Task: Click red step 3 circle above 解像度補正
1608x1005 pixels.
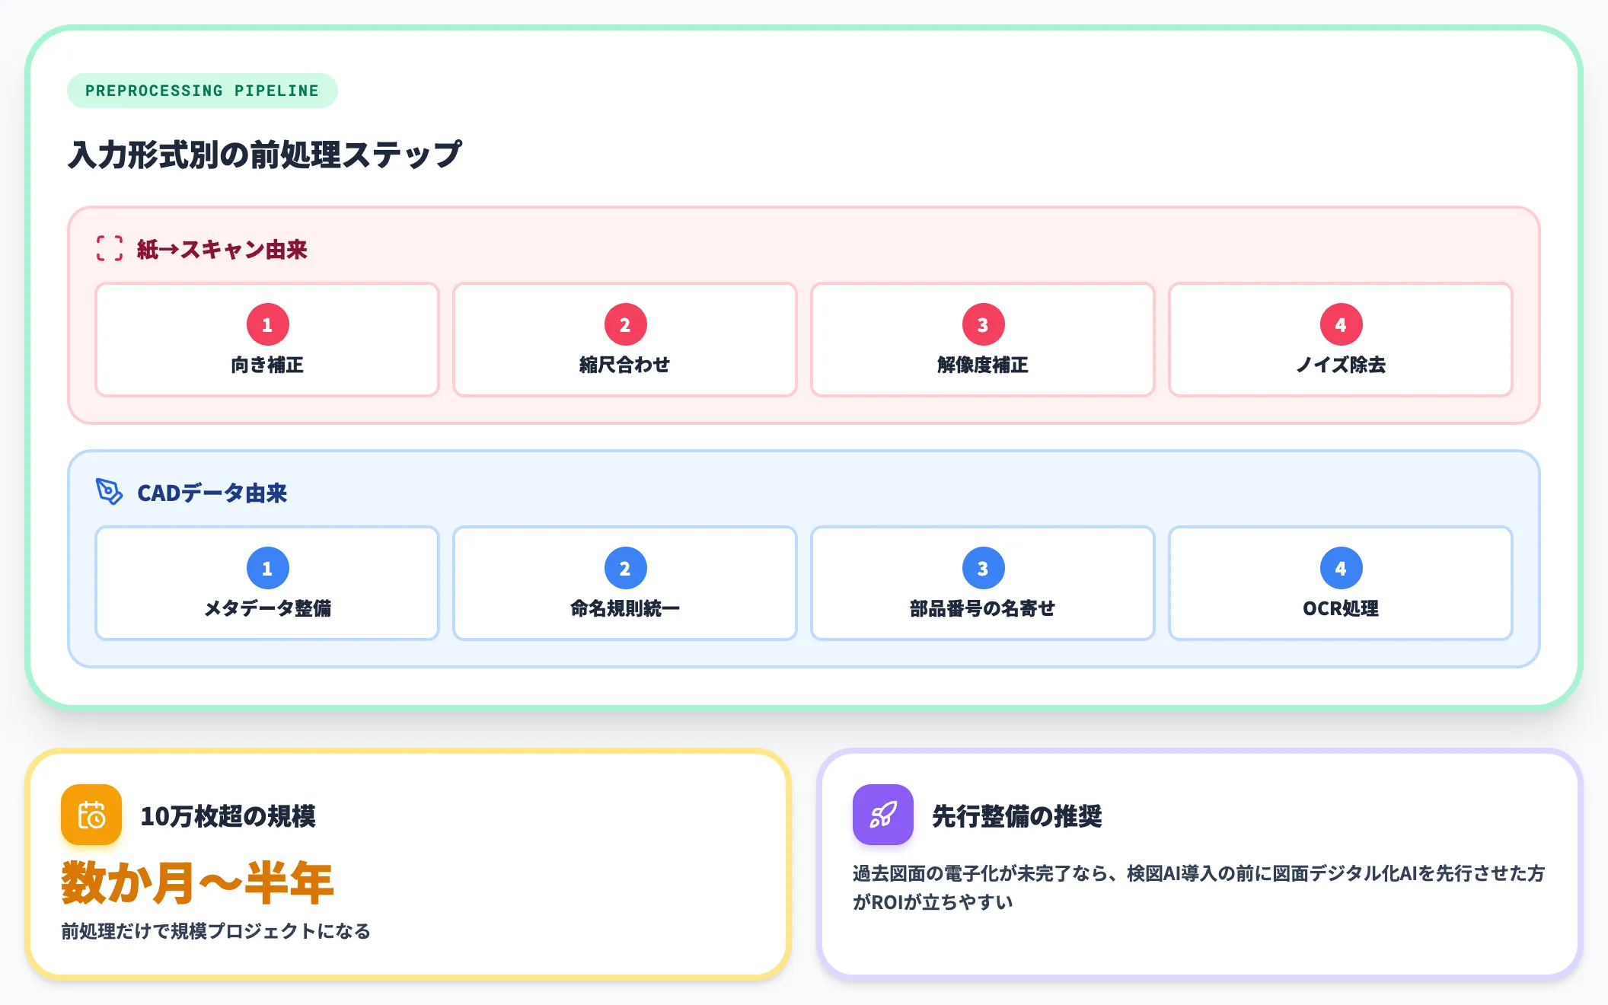Action: (984, 324)
